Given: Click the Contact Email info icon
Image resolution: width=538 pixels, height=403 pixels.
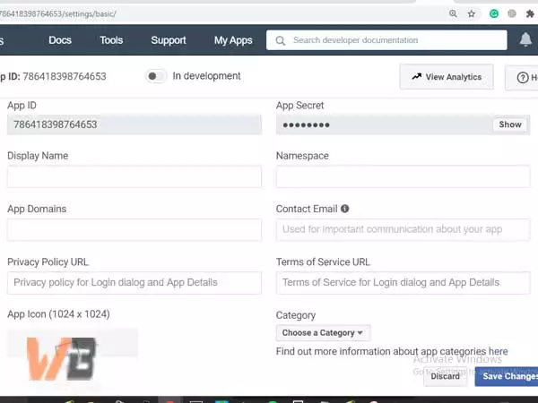Looking at the screenshot, I should click(x=345, y=209).
